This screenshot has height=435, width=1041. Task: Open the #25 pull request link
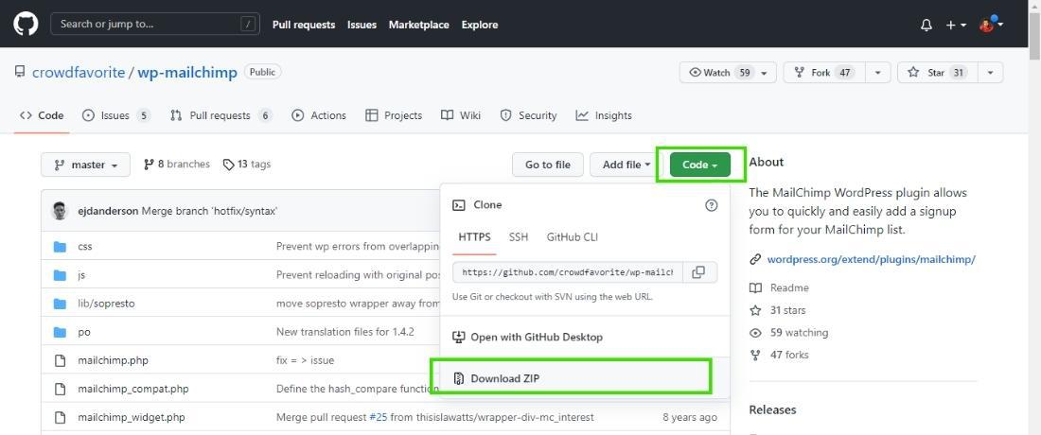tap(378, 418)
